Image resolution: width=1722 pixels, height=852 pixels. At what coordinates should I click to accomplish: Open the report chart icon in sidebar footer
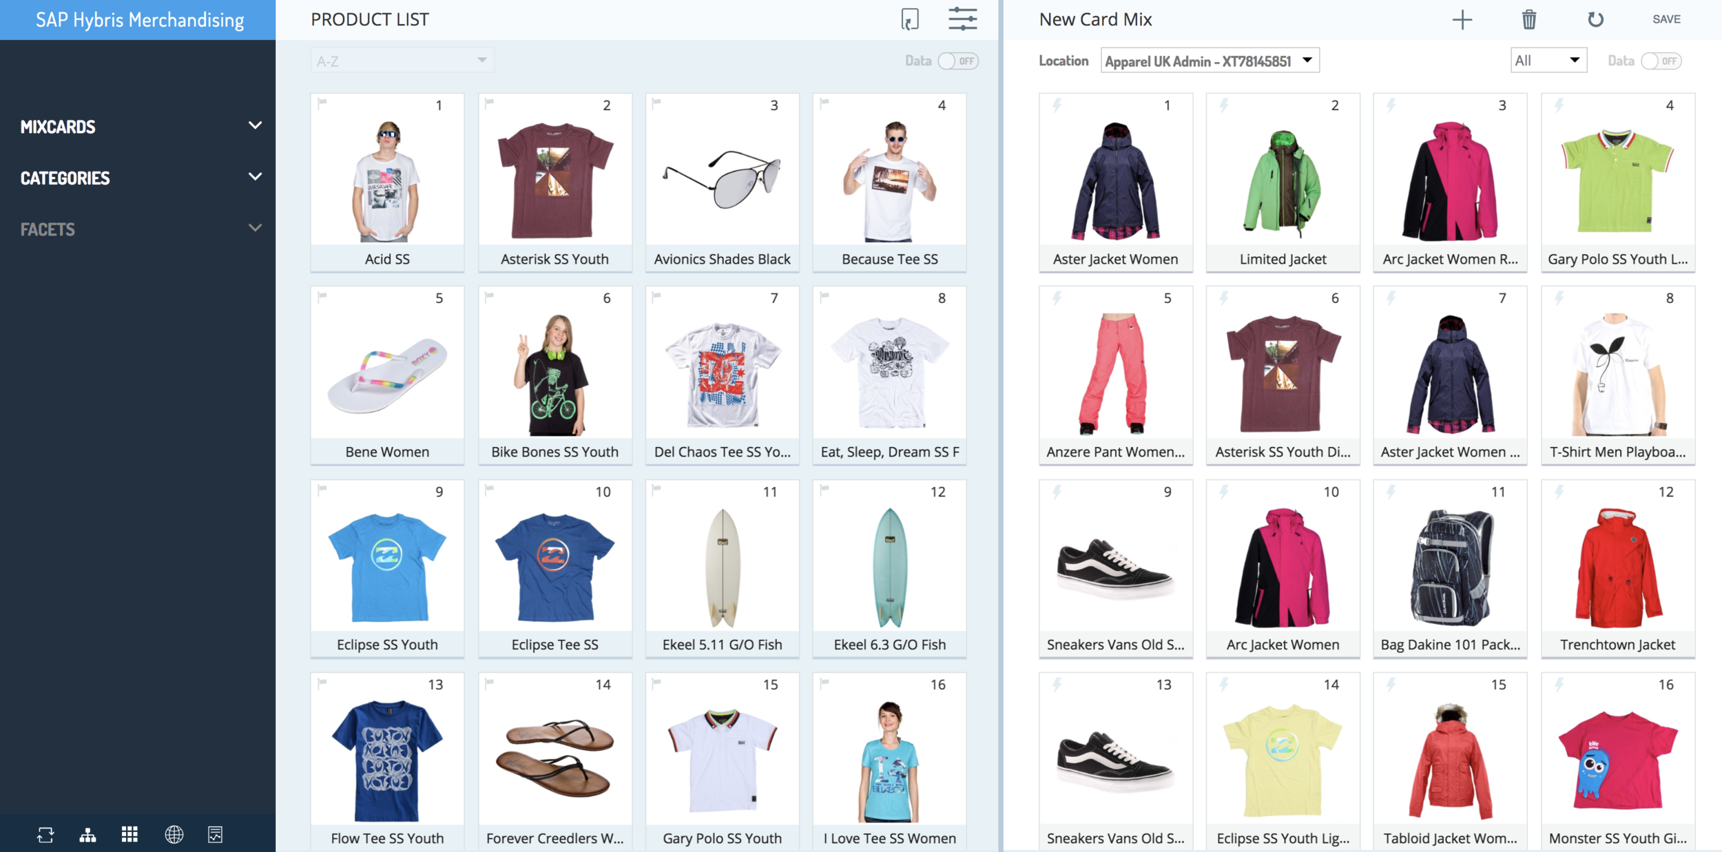pos(215,835)
